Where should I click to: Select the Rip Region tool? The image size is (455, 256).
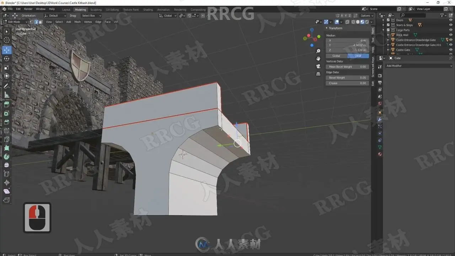coord(7,200)
